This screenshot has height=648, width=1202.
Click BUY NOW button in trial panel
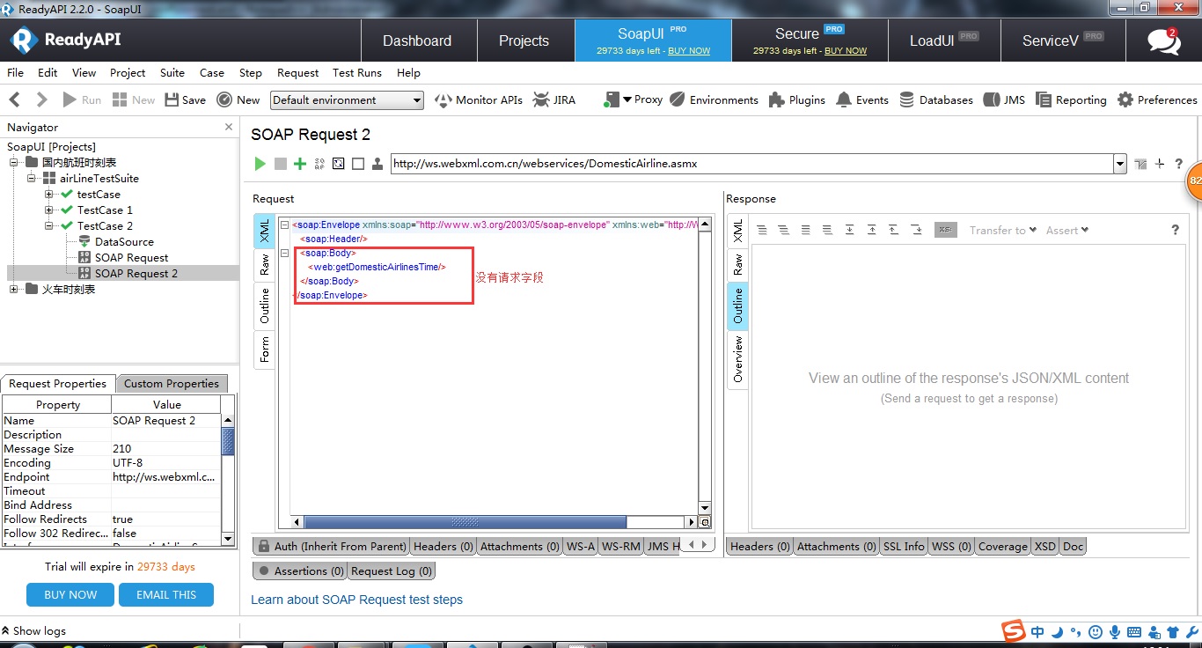[x=70, y=594]
